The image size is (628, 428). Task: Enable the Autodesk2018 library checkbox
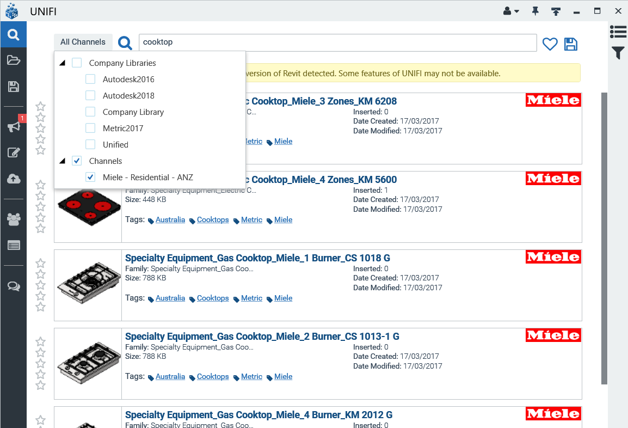[x=90, y=95]
